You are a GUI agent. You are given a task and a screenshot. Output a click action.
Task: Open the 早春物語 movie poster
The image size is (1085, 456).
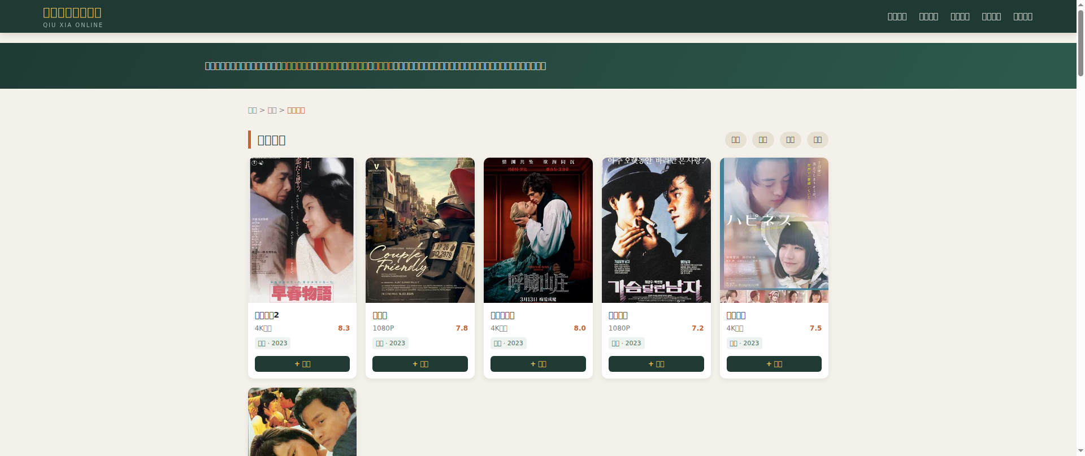pos(302,230)
